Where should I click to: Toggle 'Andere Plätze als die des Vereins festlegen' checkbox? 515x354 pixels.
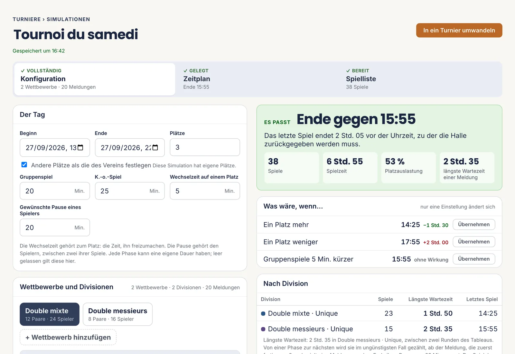24,165
